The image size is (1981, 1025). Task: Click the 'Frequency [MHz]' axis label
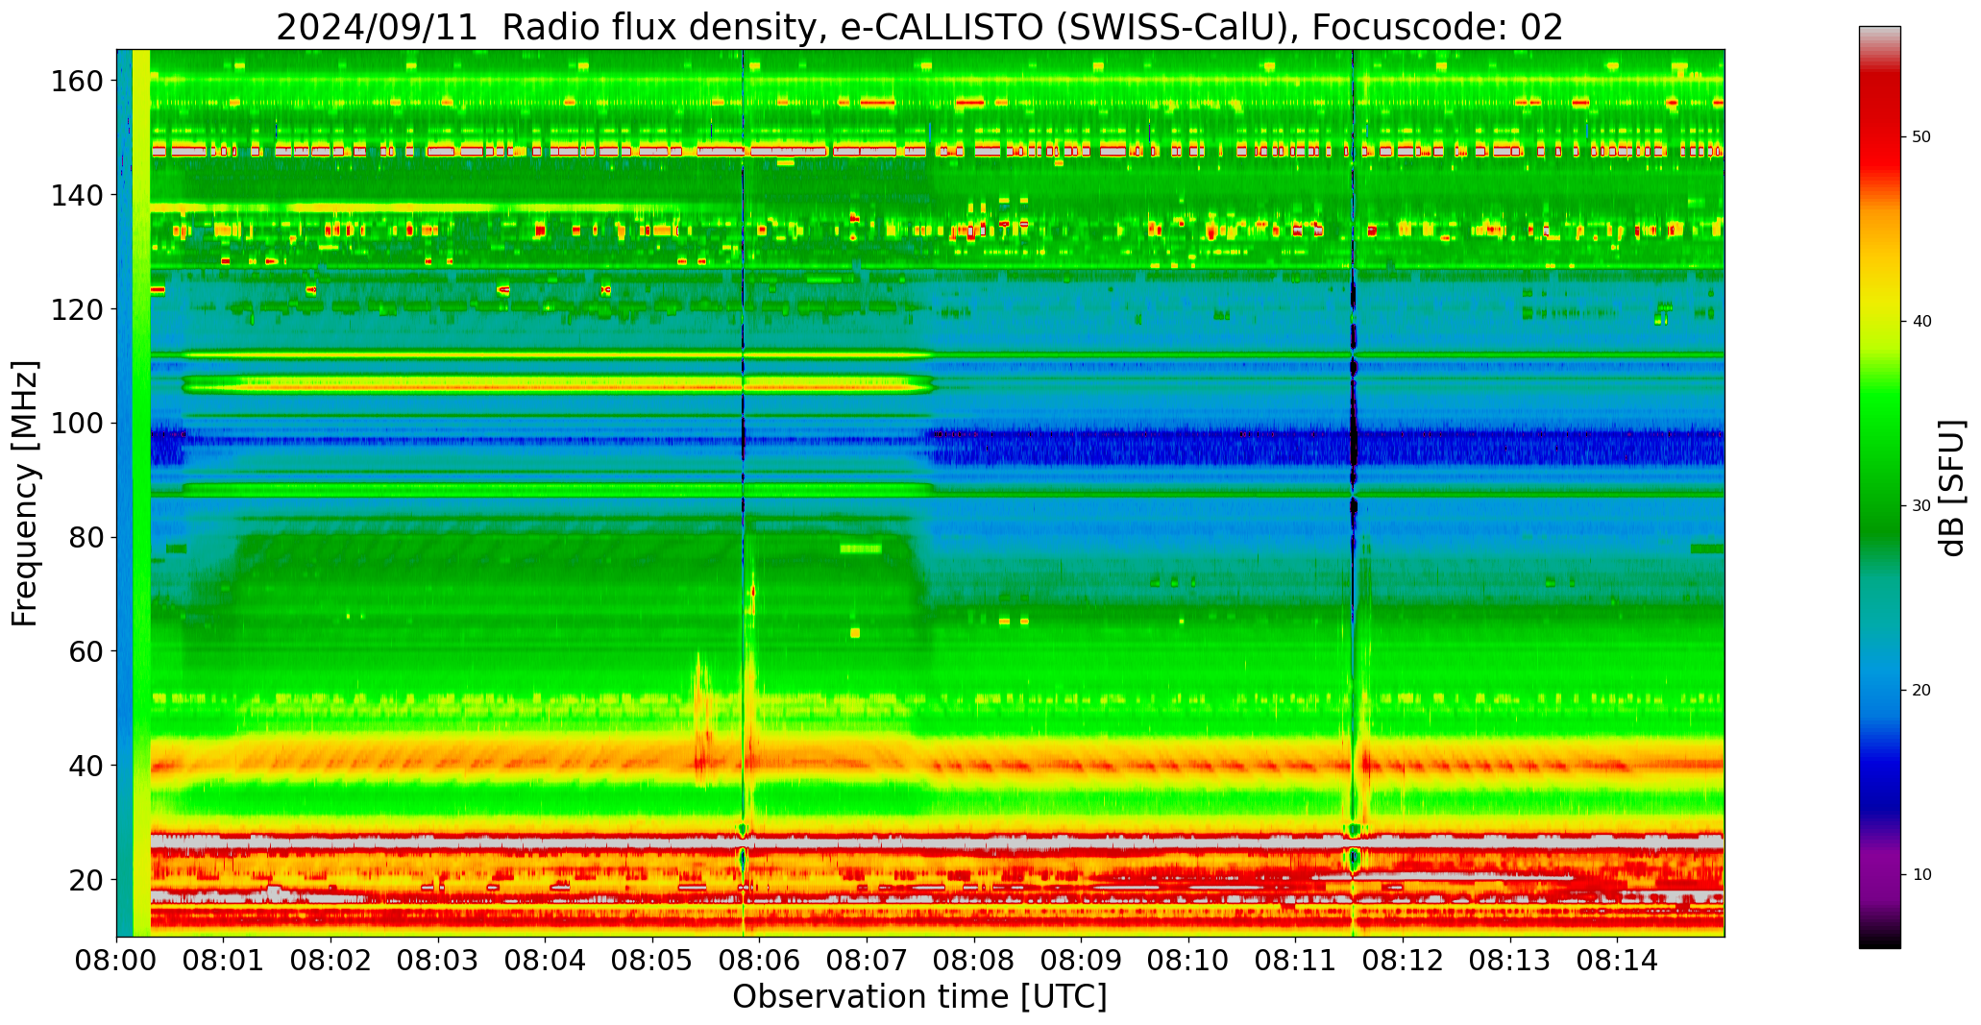point(26,493)
